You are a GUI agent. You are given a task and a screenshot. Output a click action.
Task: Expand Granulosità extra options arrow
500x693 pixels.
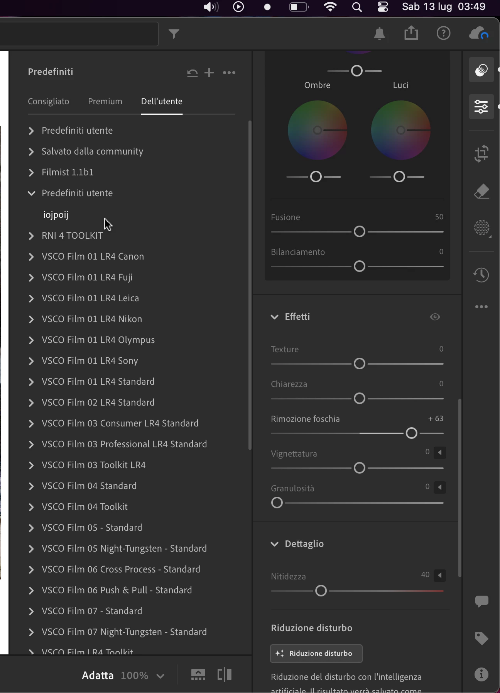(x=440, y=487)
